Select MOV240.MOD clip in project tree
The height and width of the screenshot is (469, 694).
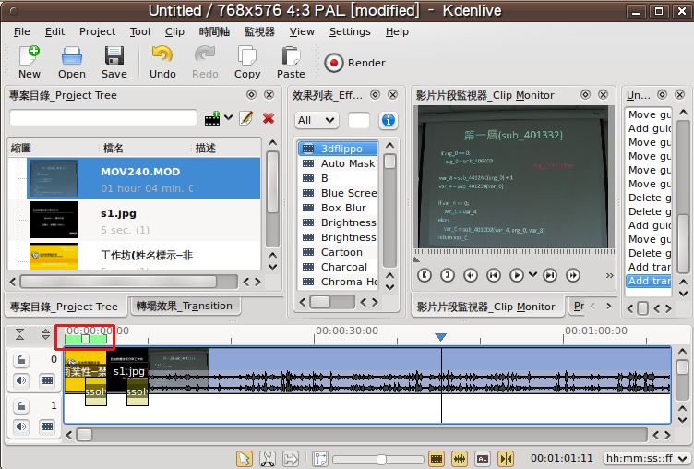point(144,179)
